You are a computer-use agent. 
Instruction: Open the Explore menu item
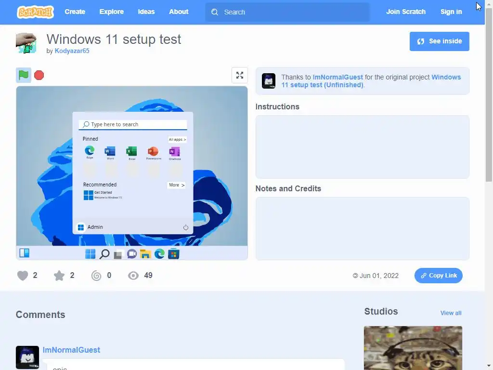click(112, 12)
